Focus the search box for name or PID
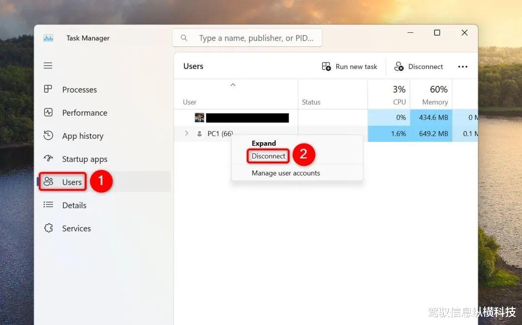 click(x=247, y=38)
